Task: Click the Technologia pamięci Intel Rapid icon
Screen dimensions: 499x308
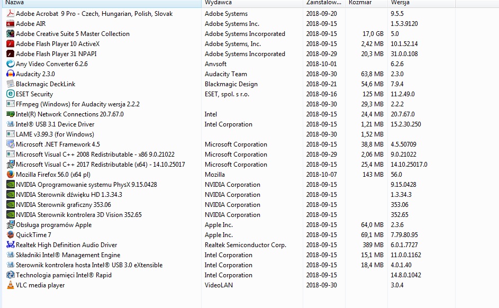Action: pyautogui.click(x=11, y=275)
